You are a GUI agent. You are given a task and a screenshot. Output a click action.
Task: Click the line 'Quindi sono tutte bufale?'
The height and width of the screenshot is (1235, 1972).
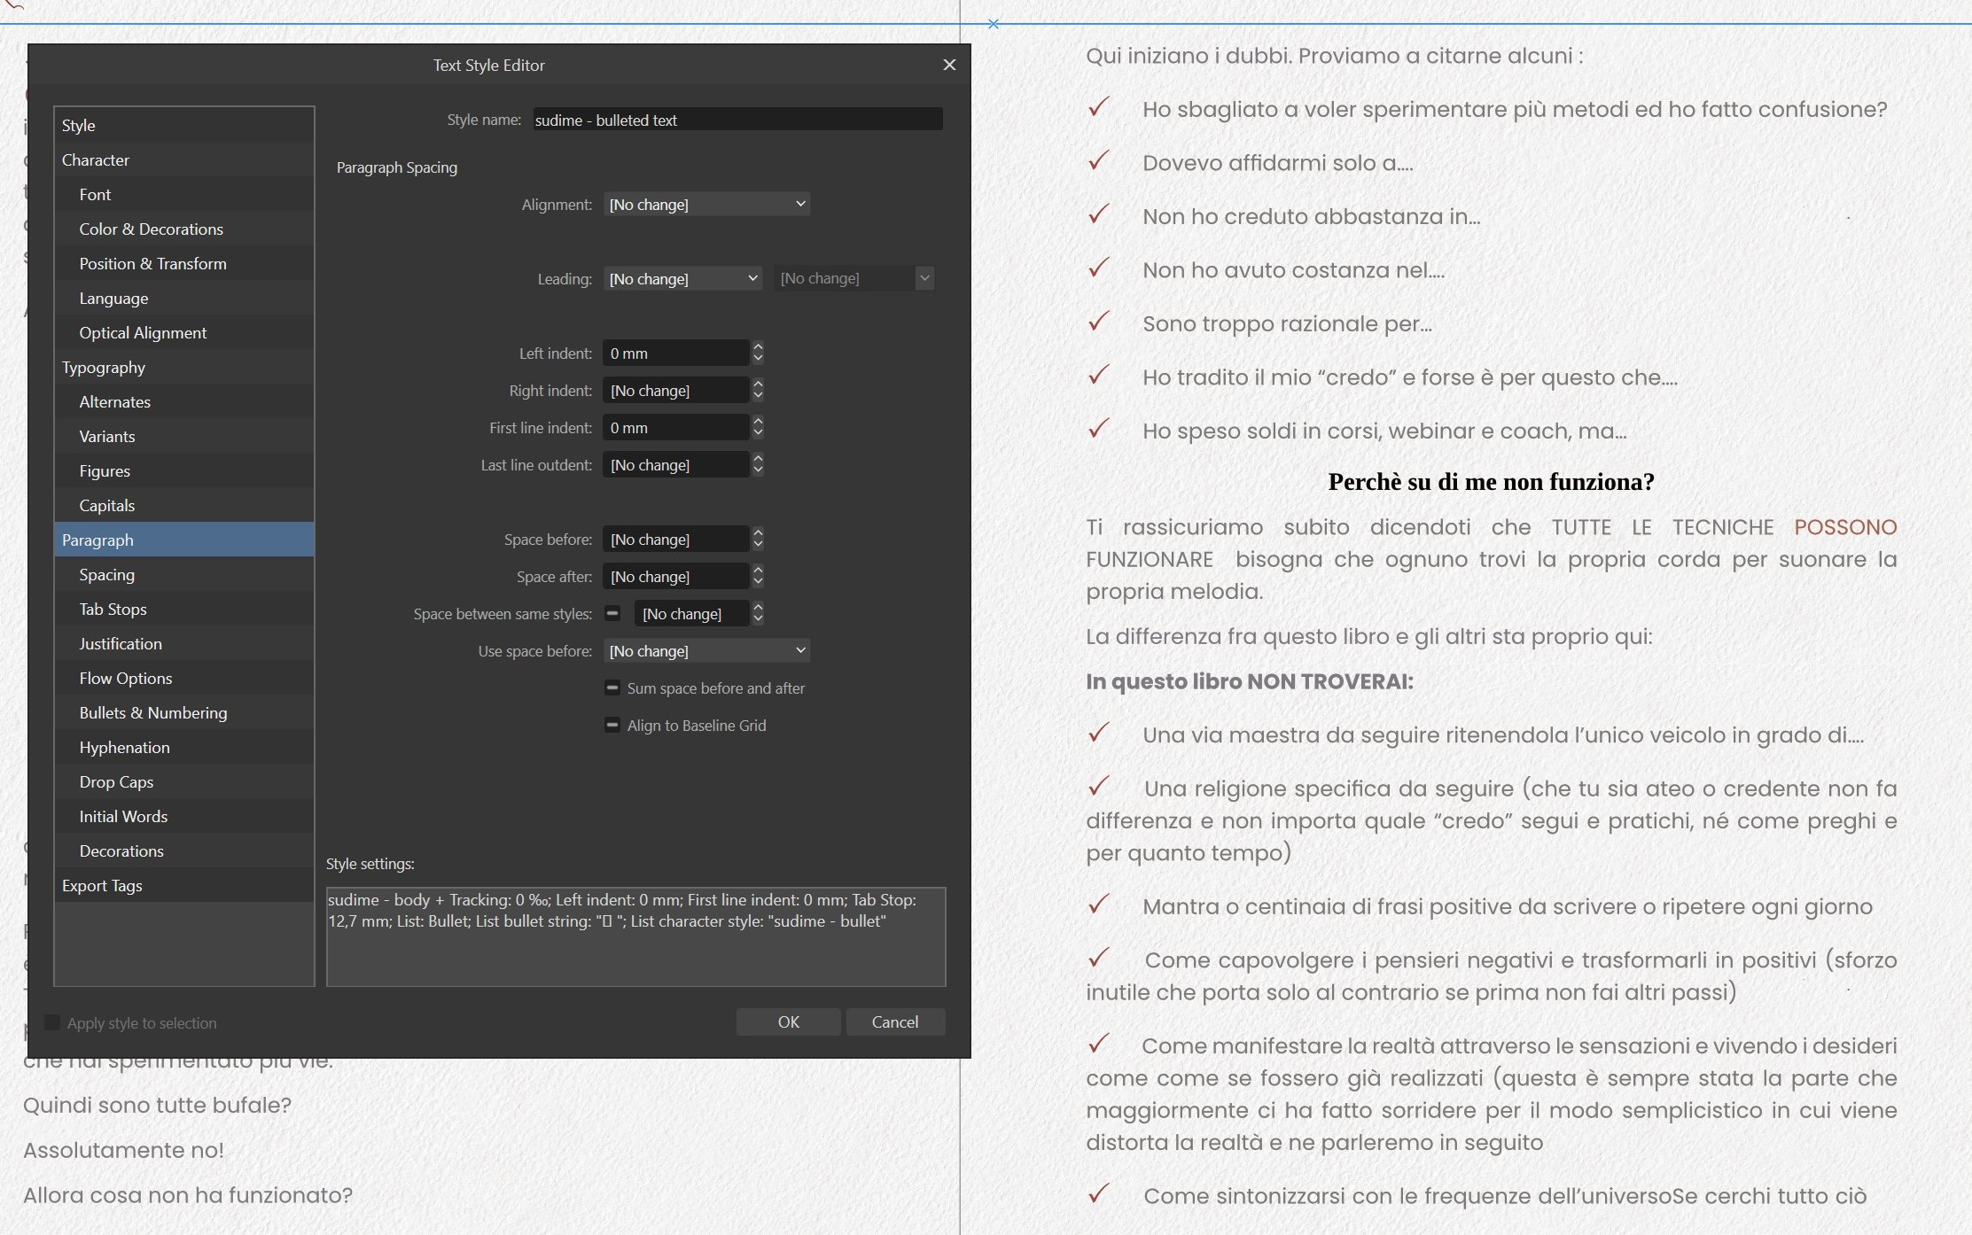pyautogui.click(x=157, y=1106)
